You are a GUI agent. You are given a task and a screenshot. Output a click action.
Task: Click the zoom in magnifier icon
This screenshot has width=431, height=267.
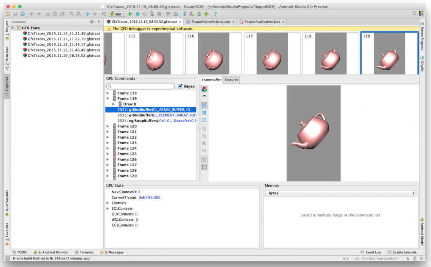(x=204, y=143)
